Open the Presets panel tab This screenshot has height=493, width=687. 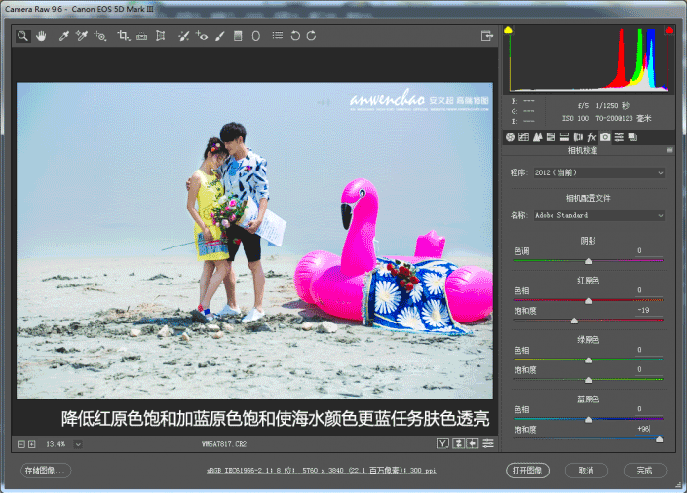click(619, 137)
